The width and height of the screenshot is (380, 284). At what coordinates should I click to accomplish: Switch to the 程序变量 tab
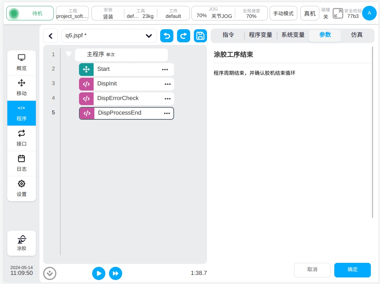coord(260,35)
